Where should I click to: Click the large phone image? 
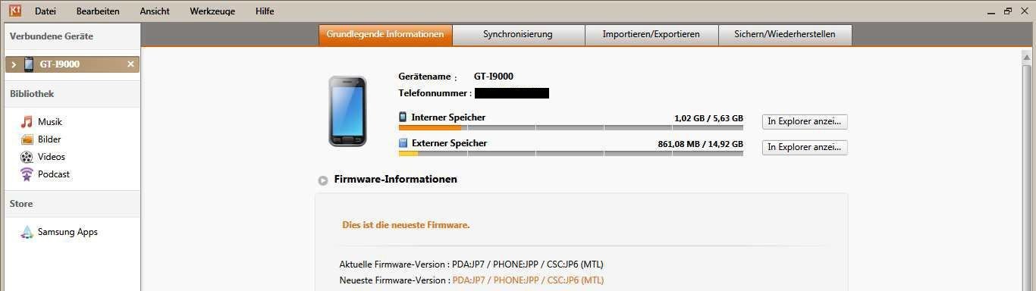347,111
